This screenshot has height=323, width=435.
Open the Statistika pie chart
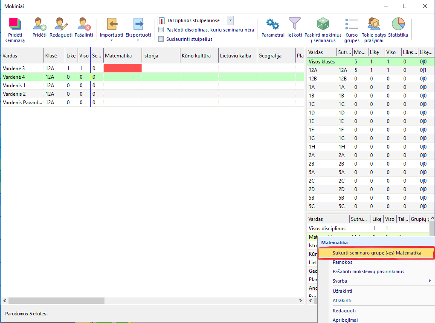(x=398, y=24)
